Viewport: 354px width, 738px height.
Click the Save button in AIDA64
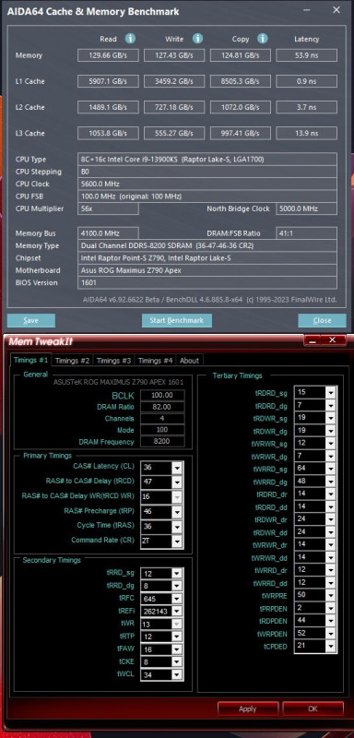pos(31,320)
